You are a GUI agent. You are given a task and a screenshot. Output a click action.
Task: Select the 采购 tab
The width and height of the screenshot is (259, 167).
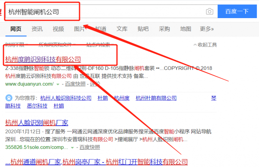click(x=164, y=29)
